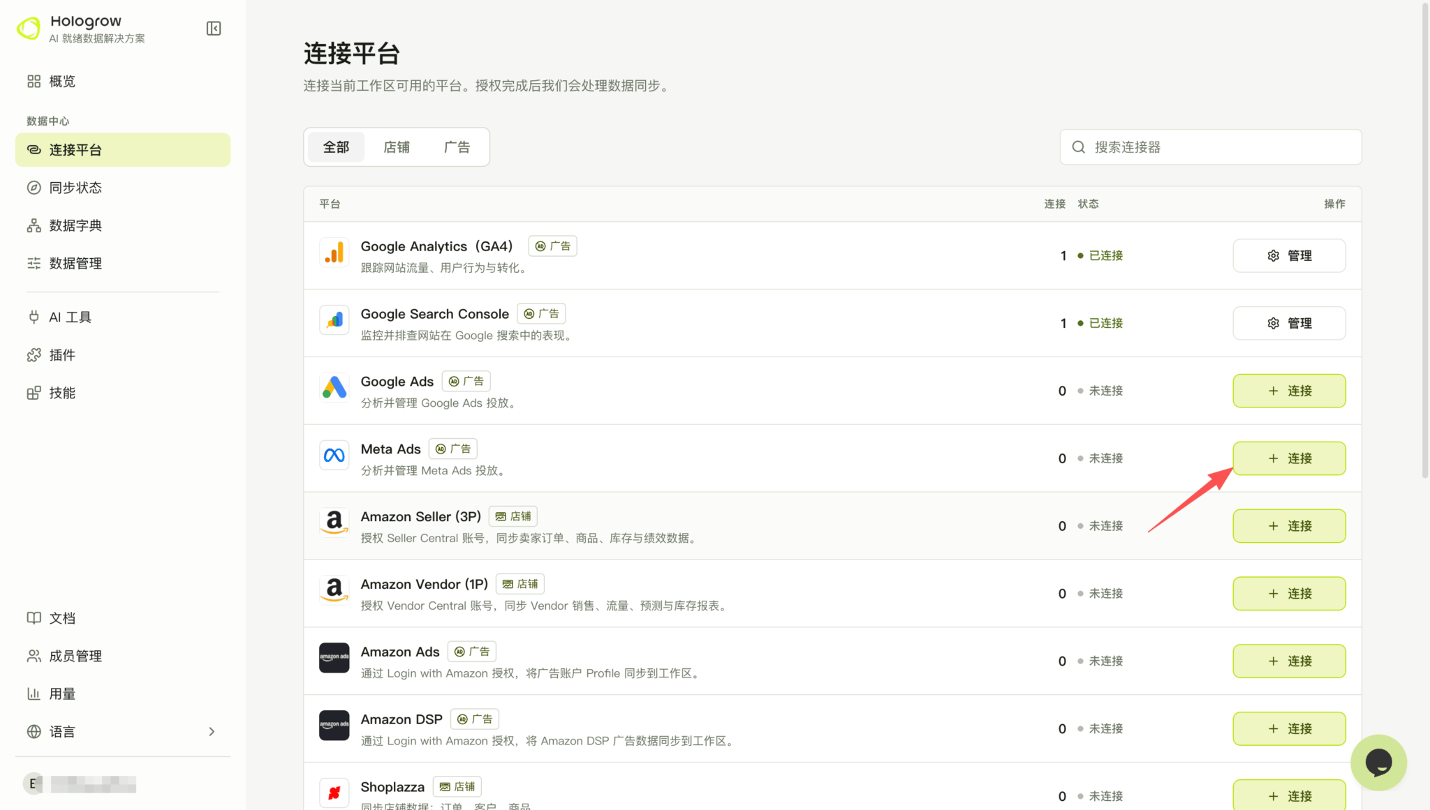Click 店铺 tag beside Shoplazza
The width and height of the screenshot is (1430, 810).
pyautogui.click(x=457, y=787)
